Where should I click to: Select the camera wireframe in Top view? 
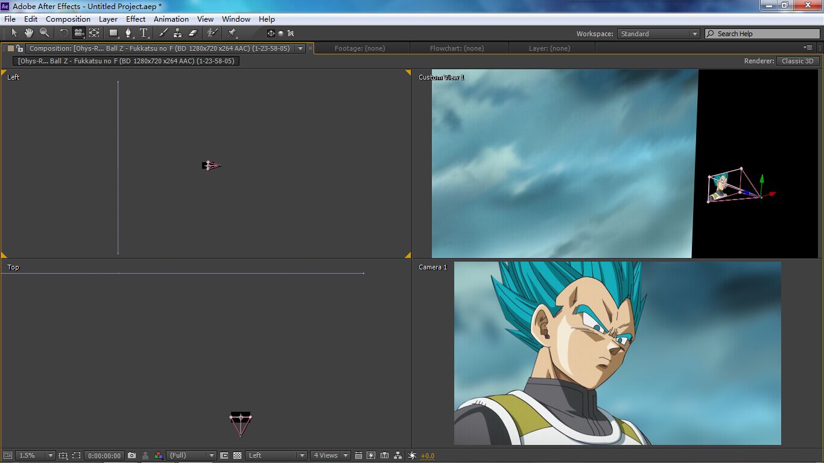241,424
